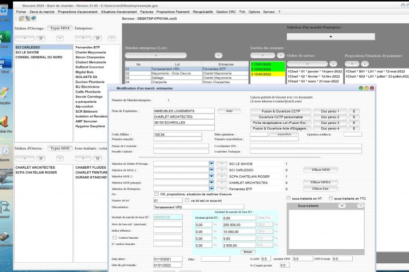Click the plus button under Marchés entreprises (Lots)
The height and width of the screenshot is (272, 409).
156,55
